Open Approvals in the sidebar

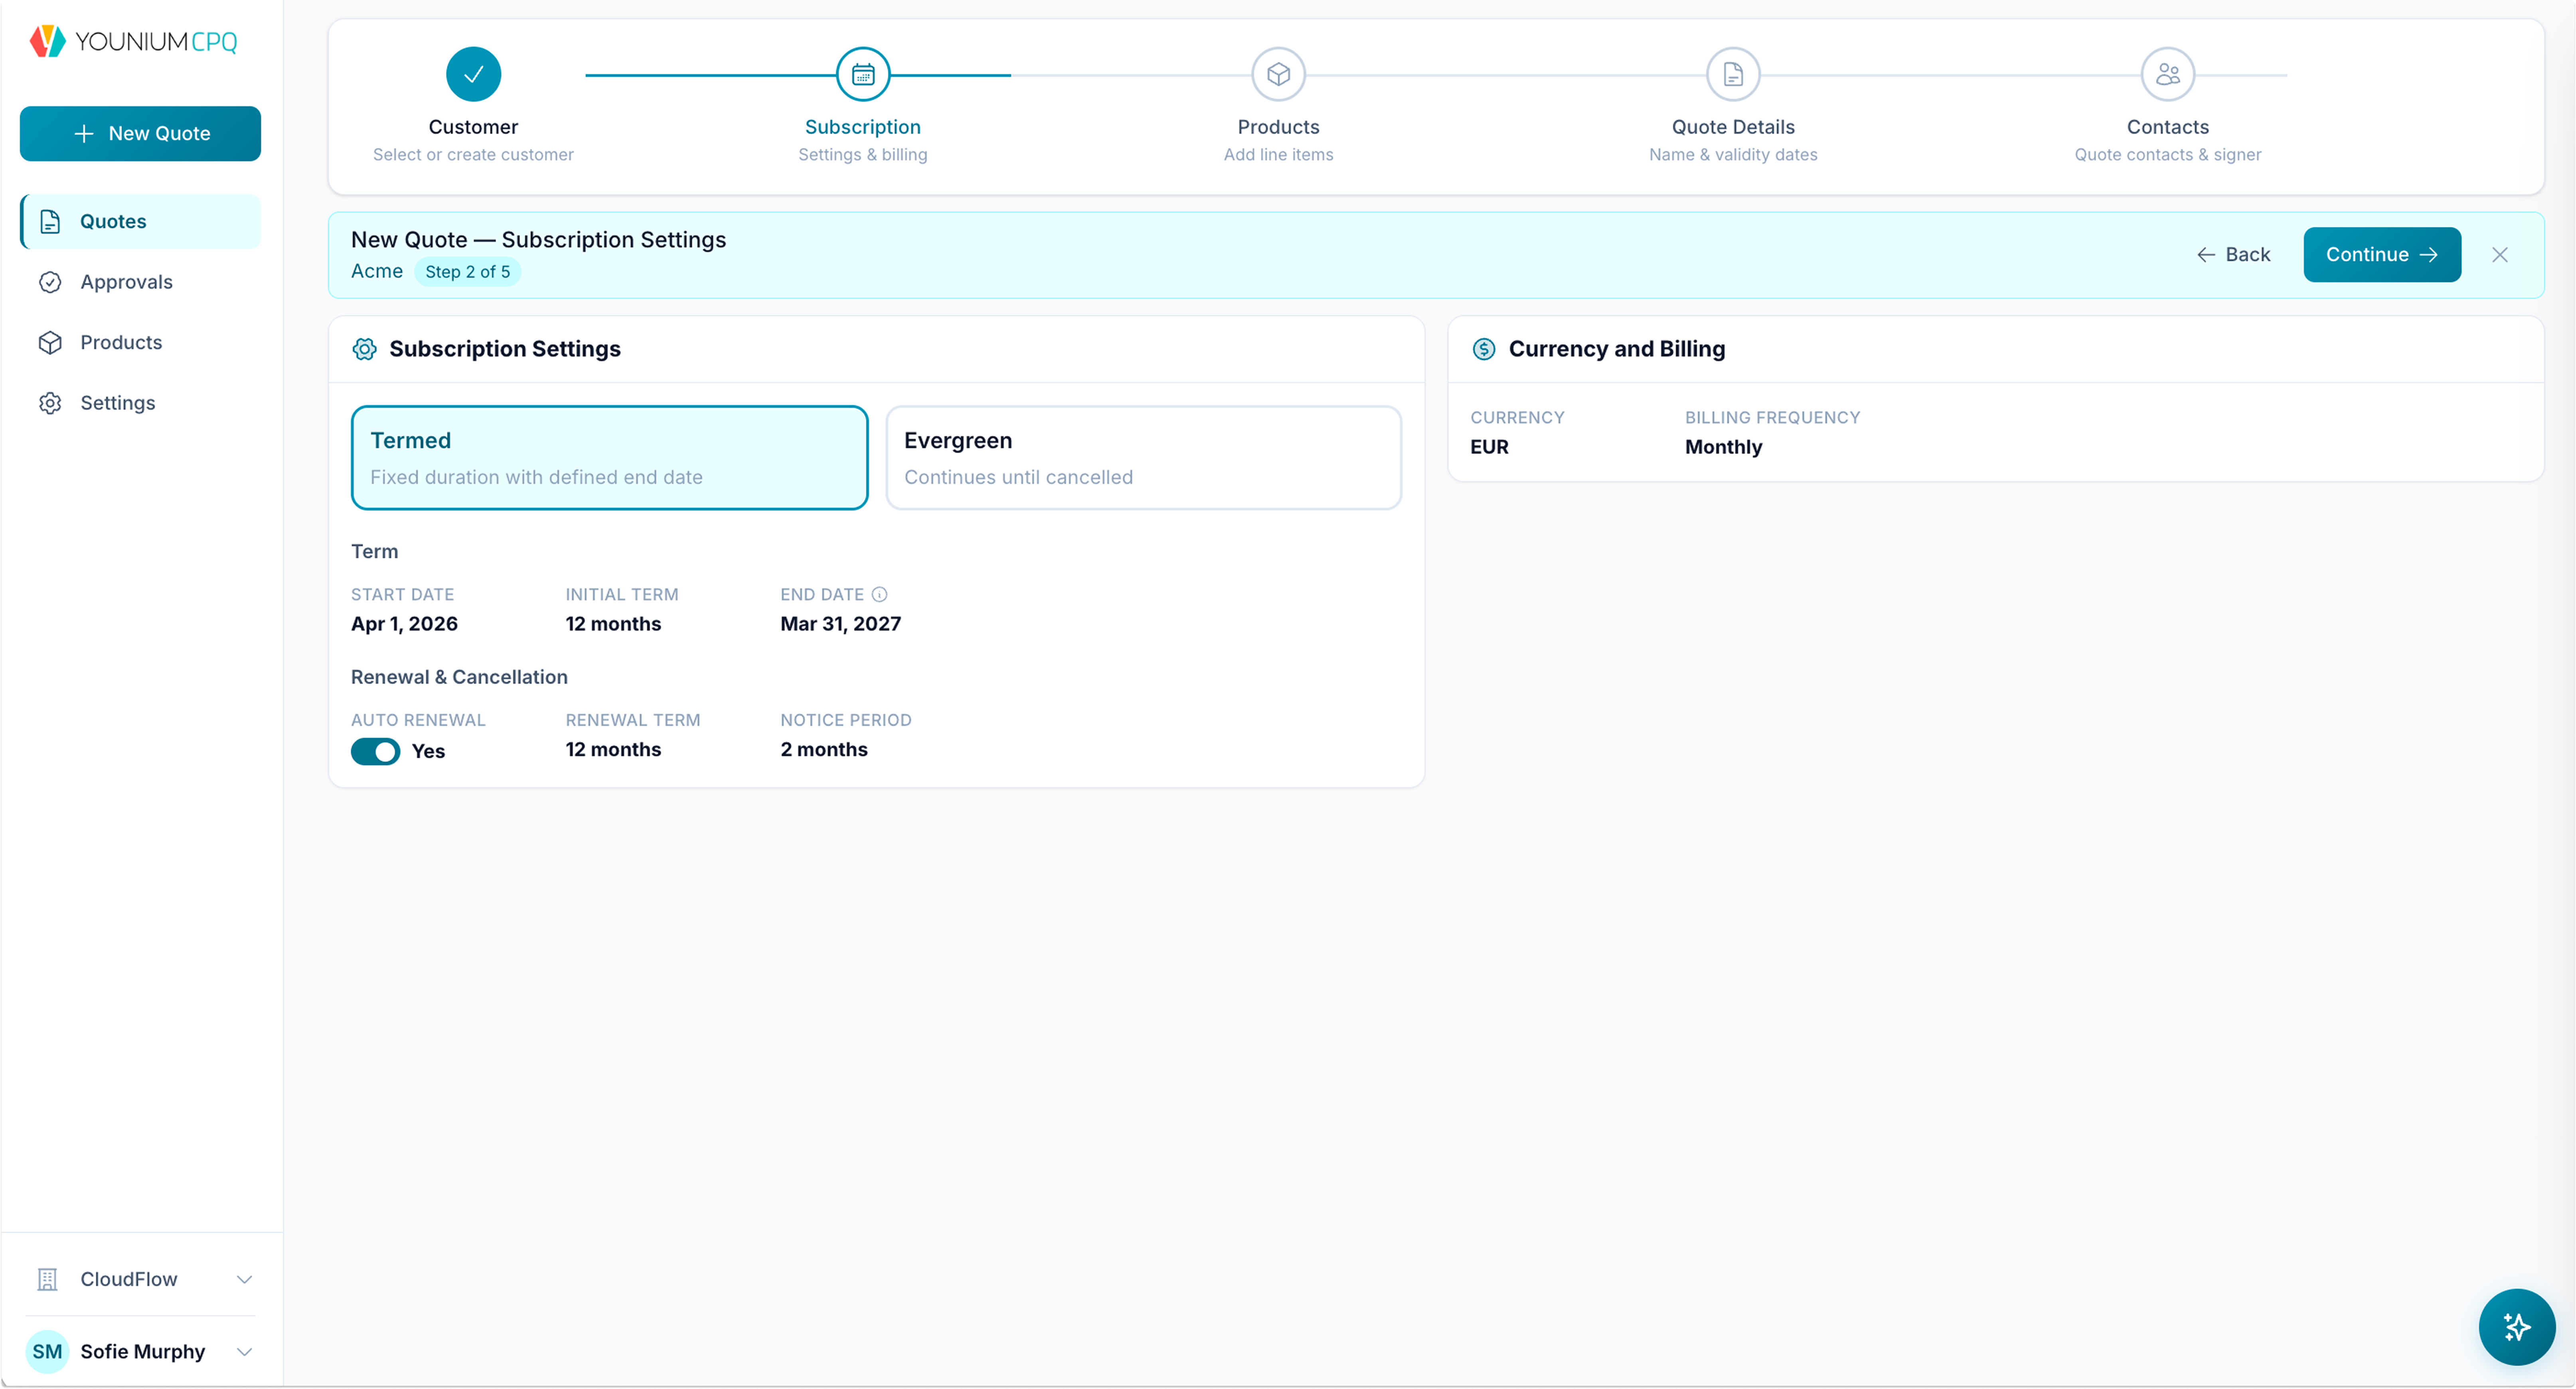pos(140,282)
